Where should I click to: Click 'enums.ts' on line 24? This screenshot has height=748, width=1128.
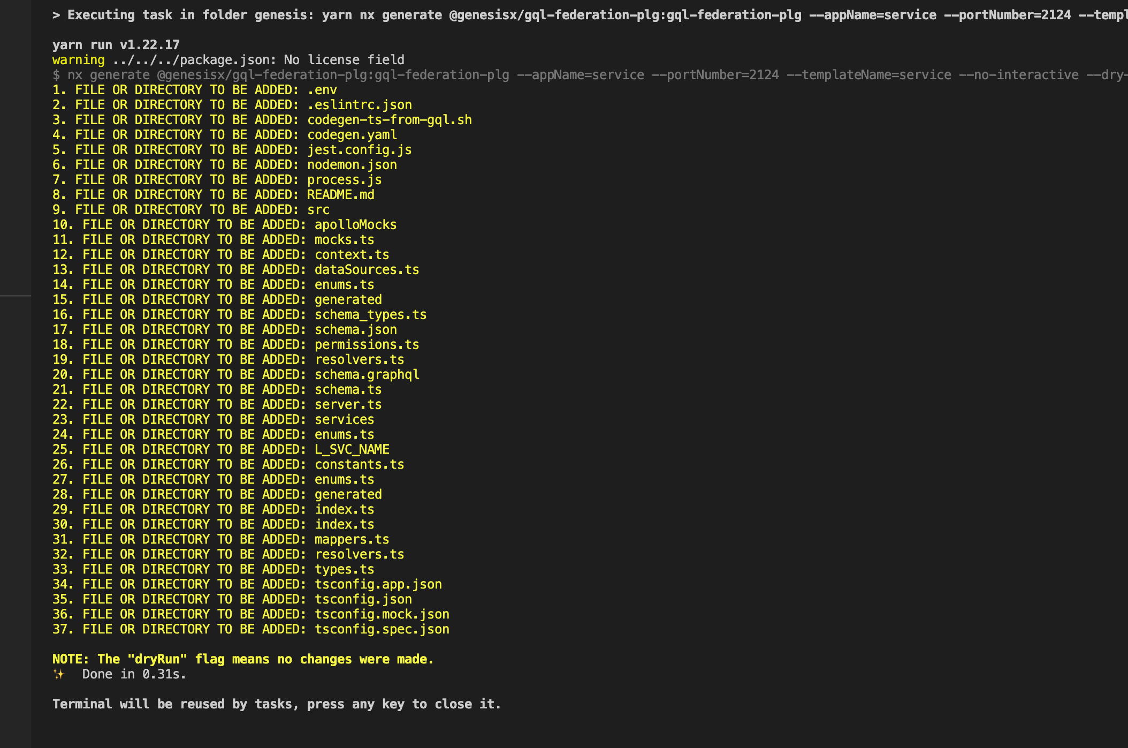tap(345, 434)
